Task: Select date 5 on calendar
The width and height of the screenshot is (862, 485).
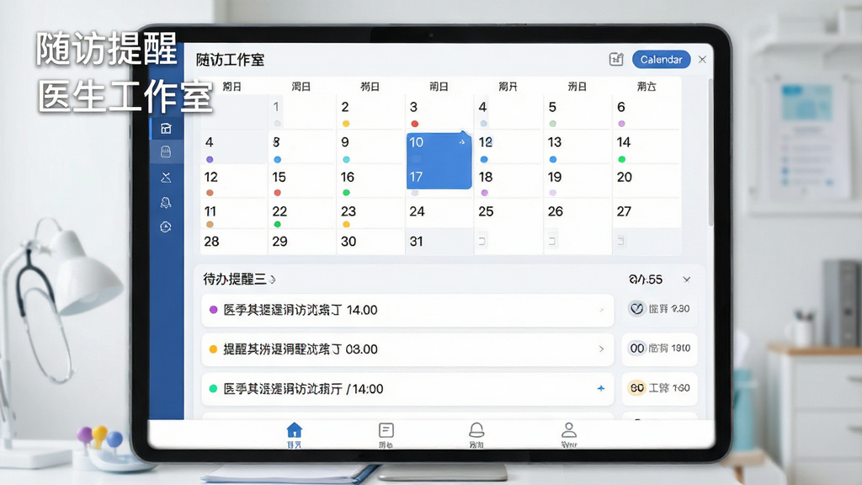Action: (x=577, y=112)
